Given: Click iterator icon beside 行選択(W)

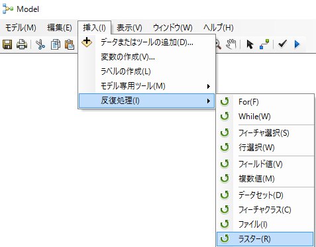Looking at the screenshot, I should (225, 148).
